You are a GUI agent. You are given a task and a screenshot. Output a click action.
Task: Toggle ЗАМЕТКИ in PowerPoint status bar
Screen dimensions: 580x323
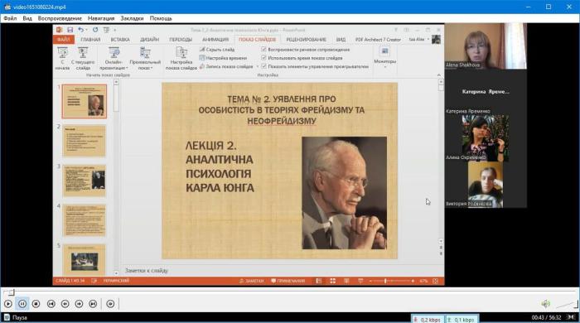click(252, 281)
